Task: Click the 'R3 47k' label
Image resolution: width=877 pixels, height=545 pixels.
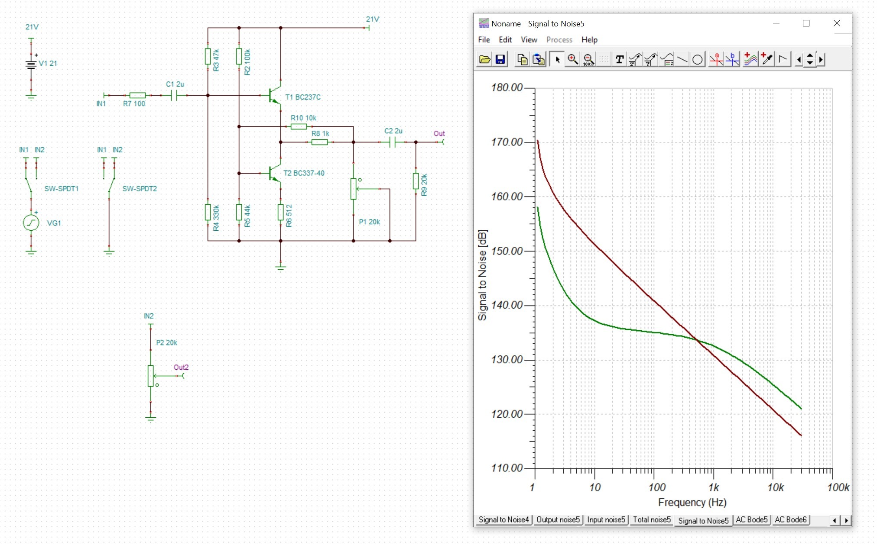Action: coord(216,60)
